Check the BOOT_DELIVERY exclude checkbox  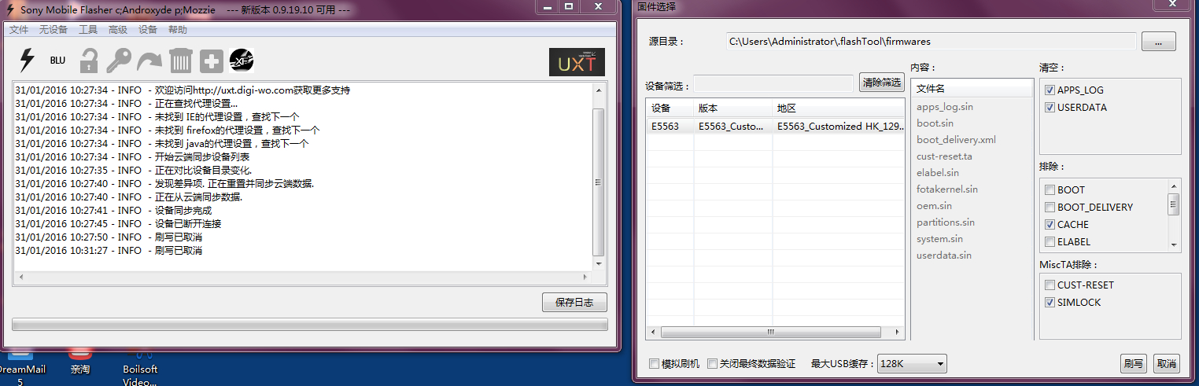click(1050, 207)
